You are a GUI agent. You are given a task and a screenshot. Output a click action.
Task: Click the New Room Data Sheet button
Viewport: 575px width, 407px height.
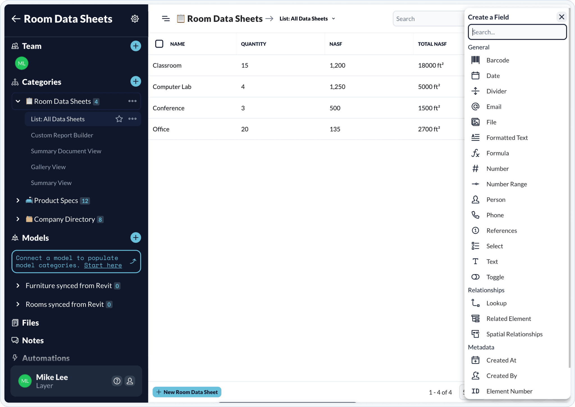coord(186,392)
